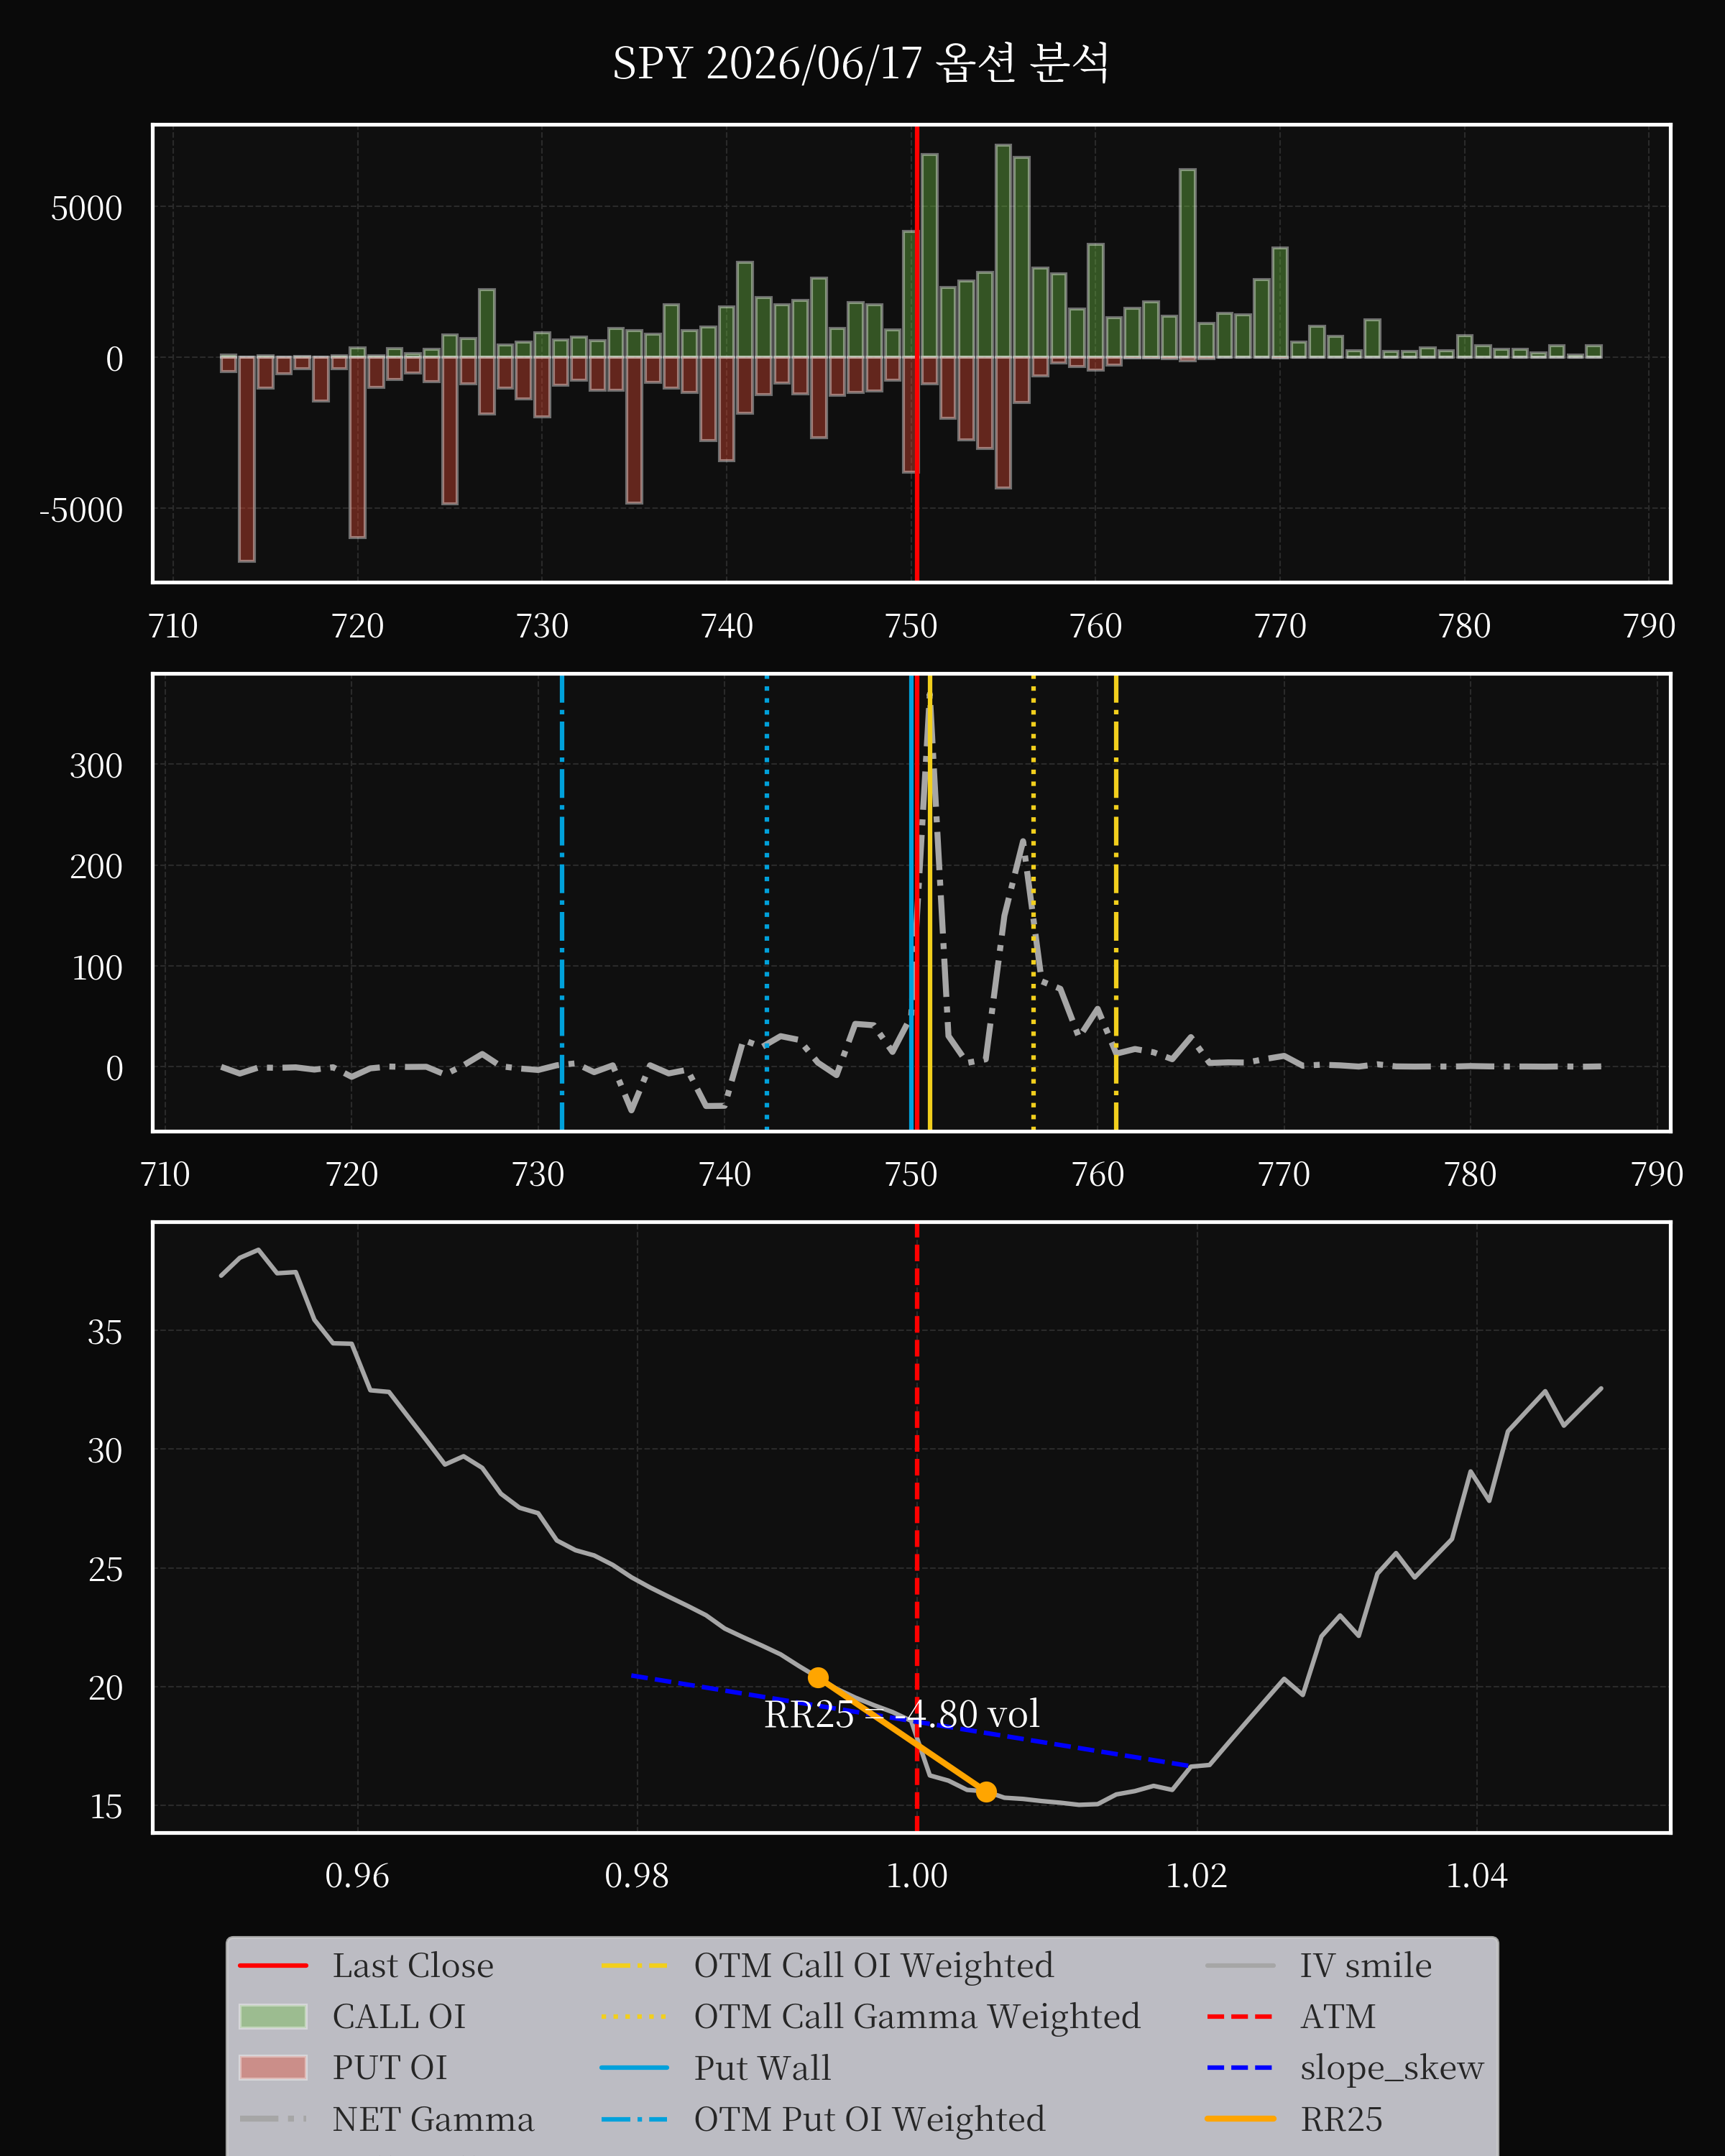Viewport: 1725px width, 2156px height.
Task: Click the '1.04' x-axis label in IV chart
Action: click(x=1477, y=1875)
